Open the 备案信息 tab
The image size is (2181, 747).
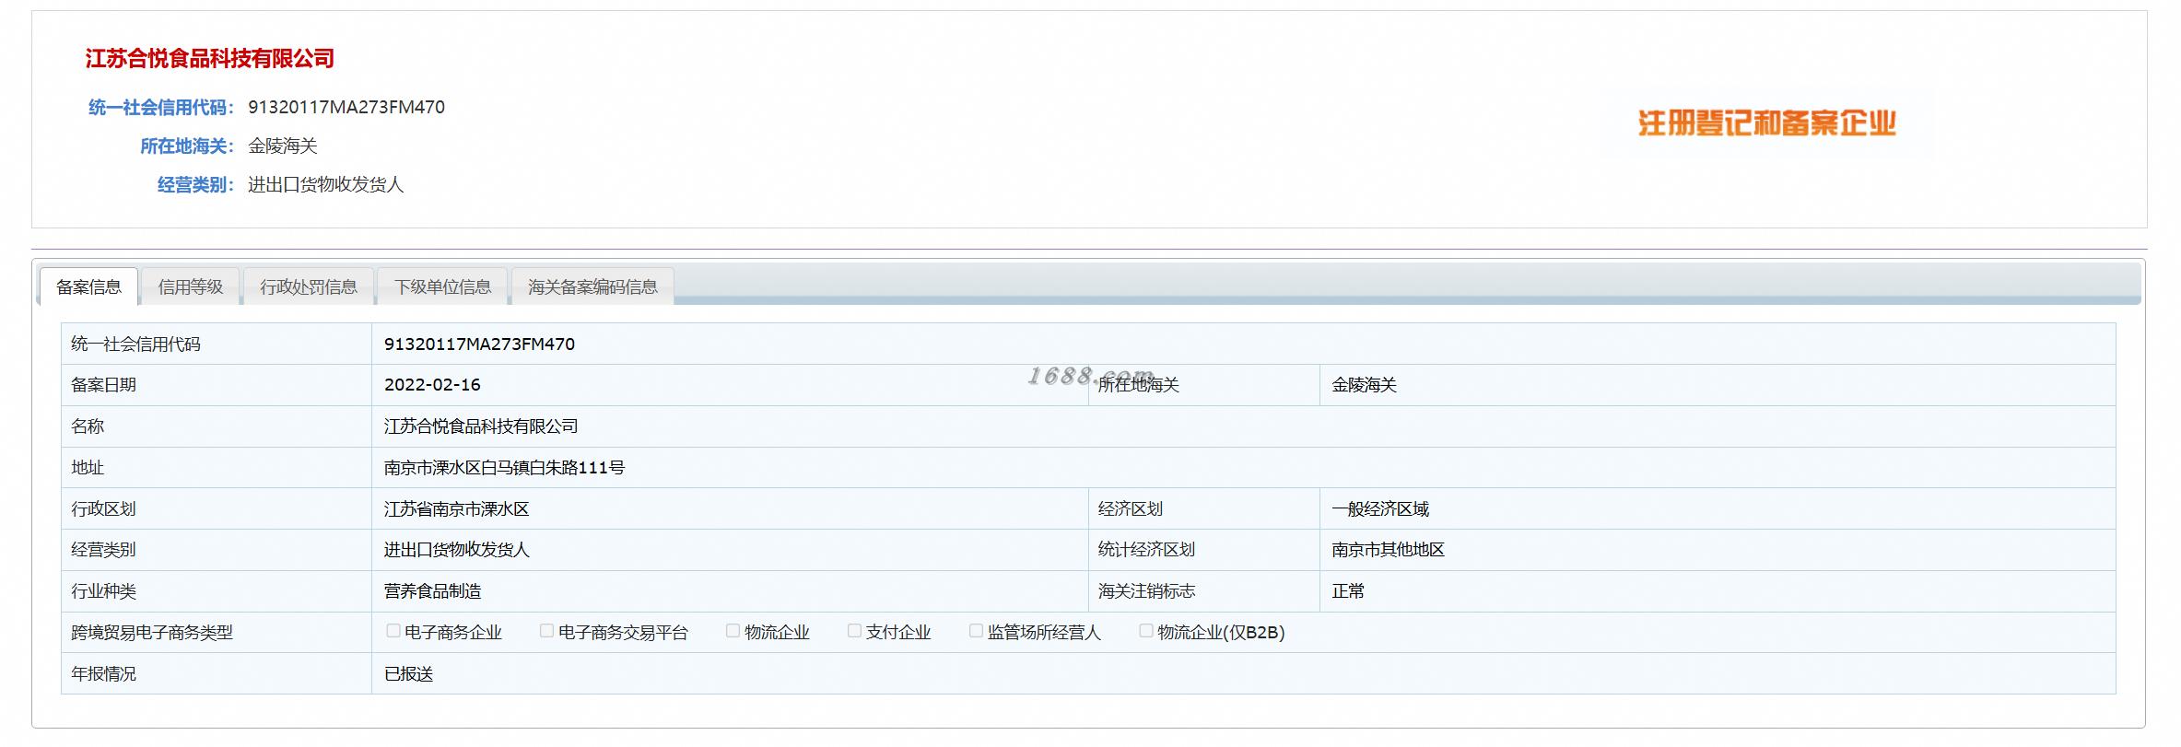tap(88, 286)
